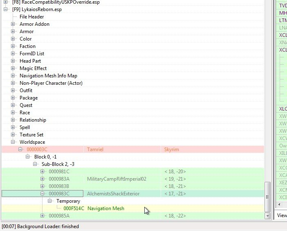
Task: Switch to the View tab
Action: point(282,215)
